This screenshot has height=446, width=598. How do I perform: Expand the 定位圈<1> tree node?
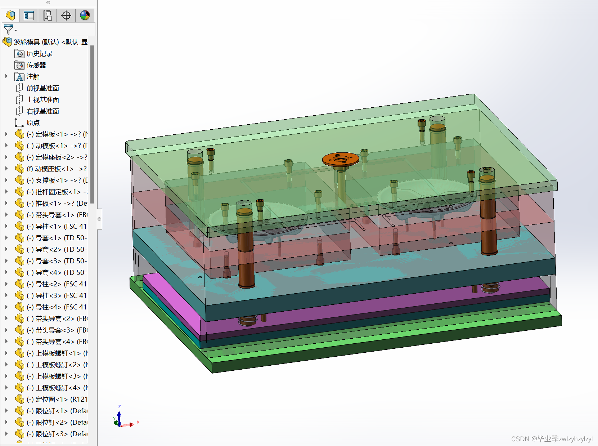(6, 399)
